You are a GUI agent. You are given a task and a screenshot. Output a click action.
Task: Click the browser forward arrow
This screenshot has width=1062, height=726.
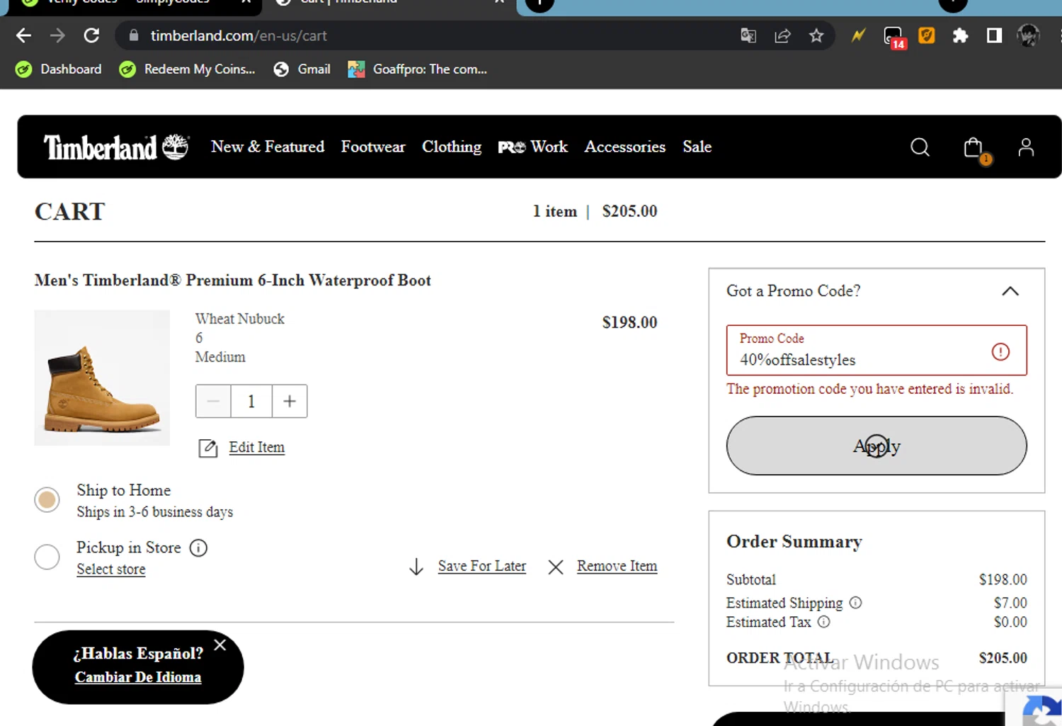point(57,35)
